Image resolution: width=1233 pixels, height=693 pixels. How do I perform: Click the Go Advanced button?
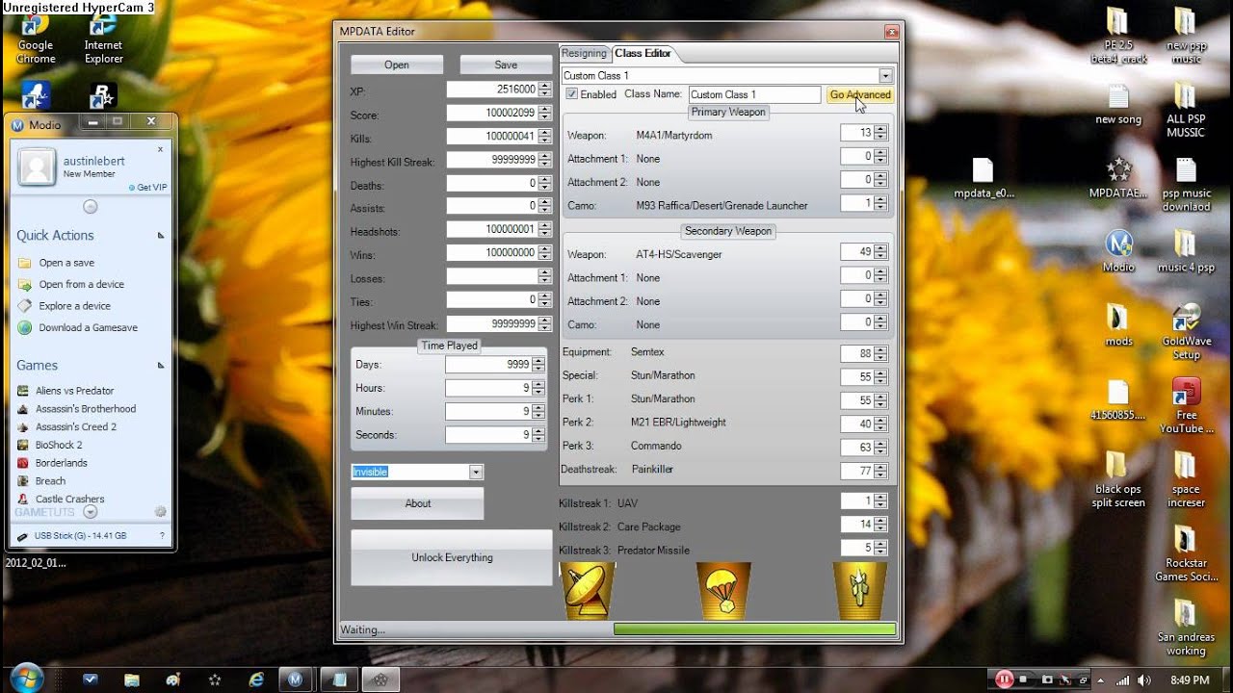point(860,94)
